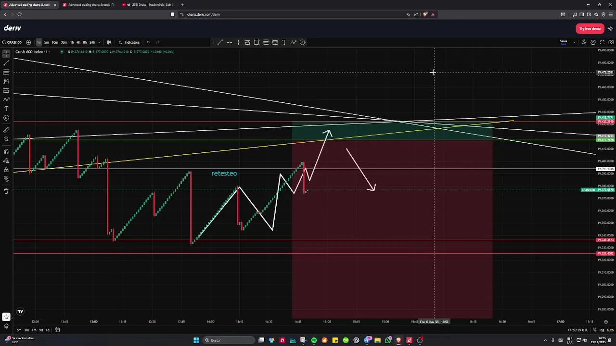Select the text tool in favorites toolbar
616x346 pixels.
284,42
